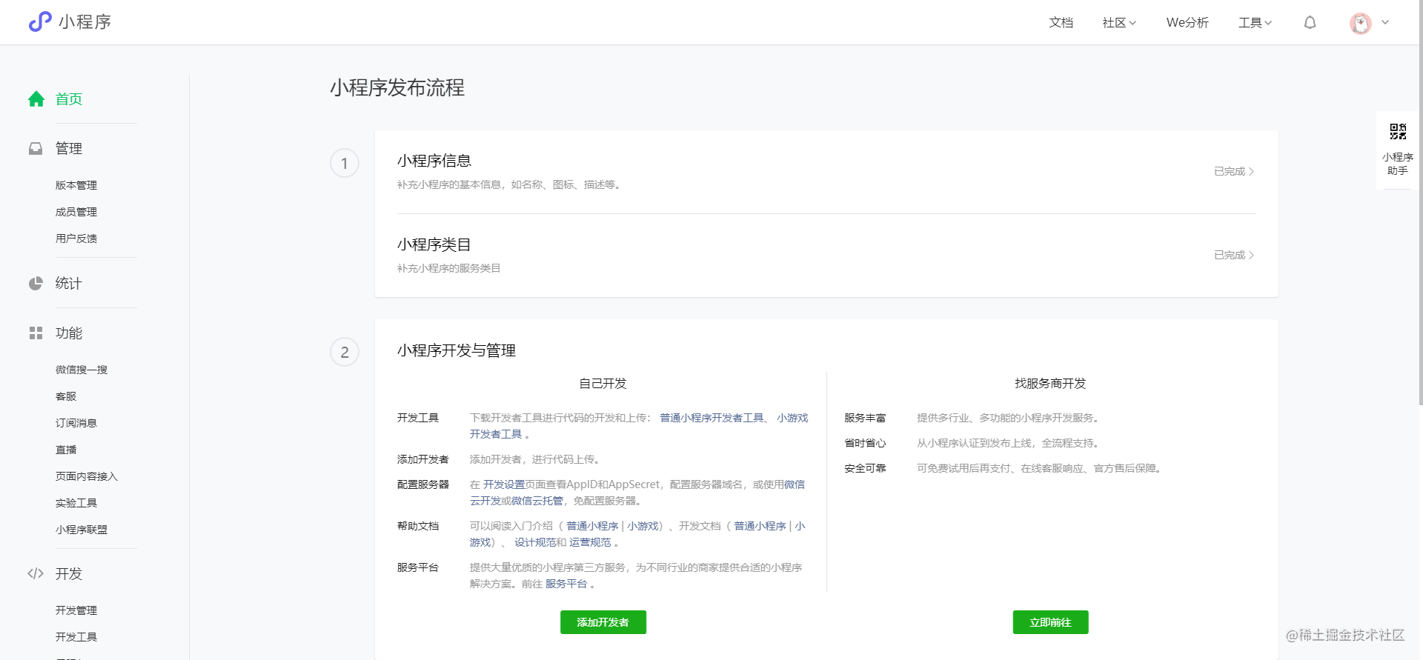Open 页面内容接入 in sidebar

pyautogui.click(x=87, y=476)
